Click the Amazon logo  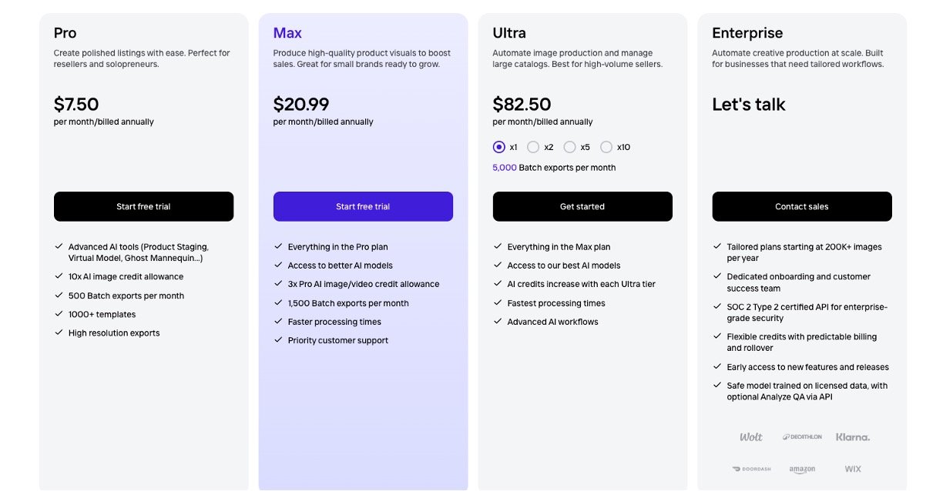pyautogui.click(x=802, y=469)
